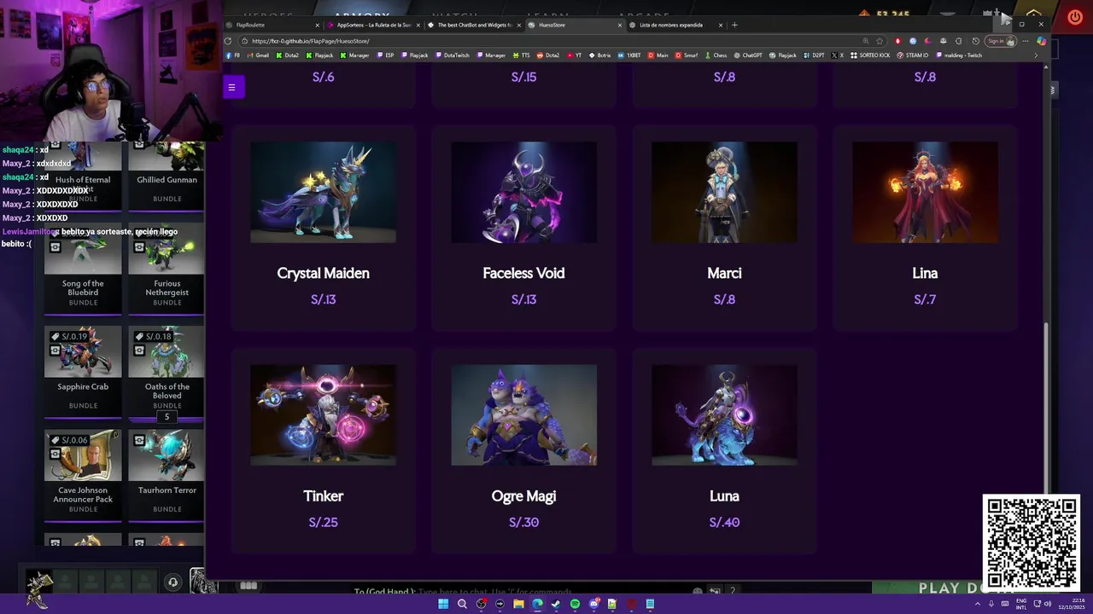Open the ChatGPT bookmark

pos(748,55)
